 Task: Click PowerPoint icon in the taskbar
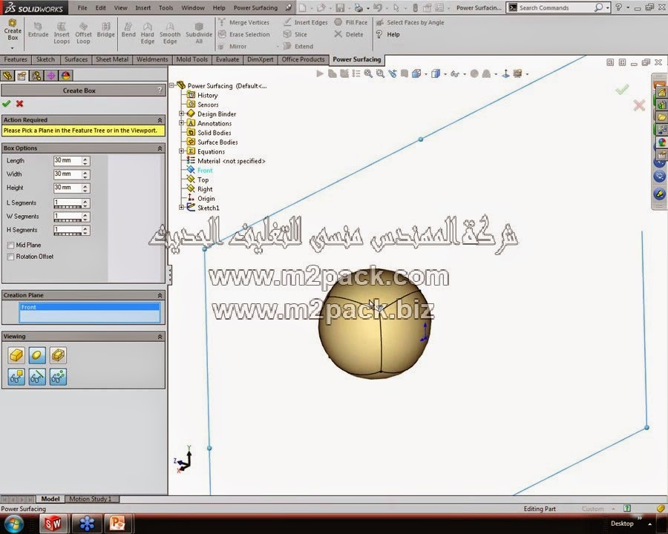coord(117,524)
